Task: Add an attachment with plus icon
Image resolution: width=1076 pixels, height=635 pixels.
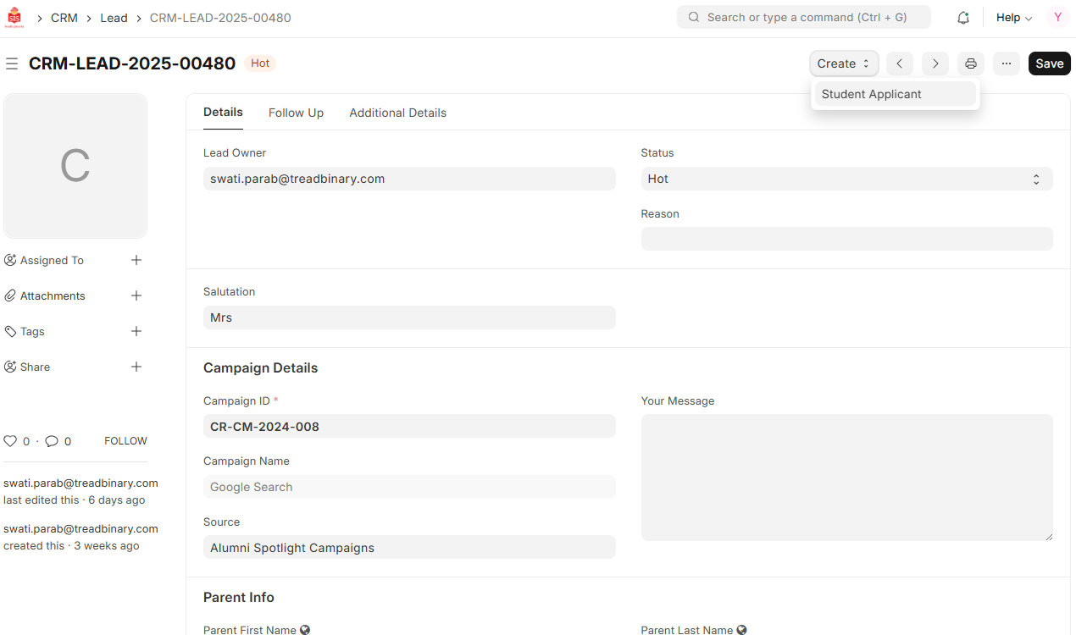Action: tap(136, 295)
